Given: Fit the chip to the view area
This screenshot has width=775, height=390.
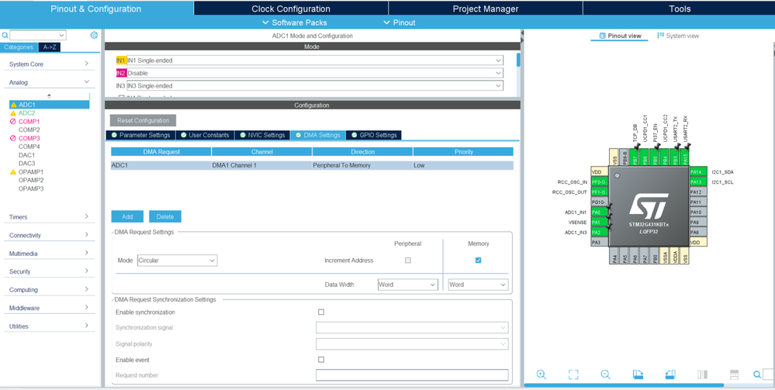Looking at the screenshot, I should 573,374.
